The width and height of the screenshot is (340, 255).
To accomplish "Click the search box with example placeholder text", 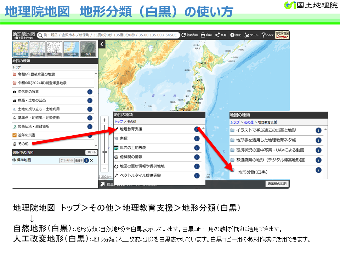I will pyautogui.click(x=108, y=35).
